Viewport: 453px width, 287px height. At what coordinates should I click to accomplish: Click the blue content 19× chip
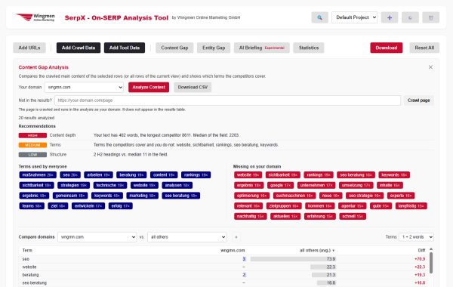click(x=164, y=175)
